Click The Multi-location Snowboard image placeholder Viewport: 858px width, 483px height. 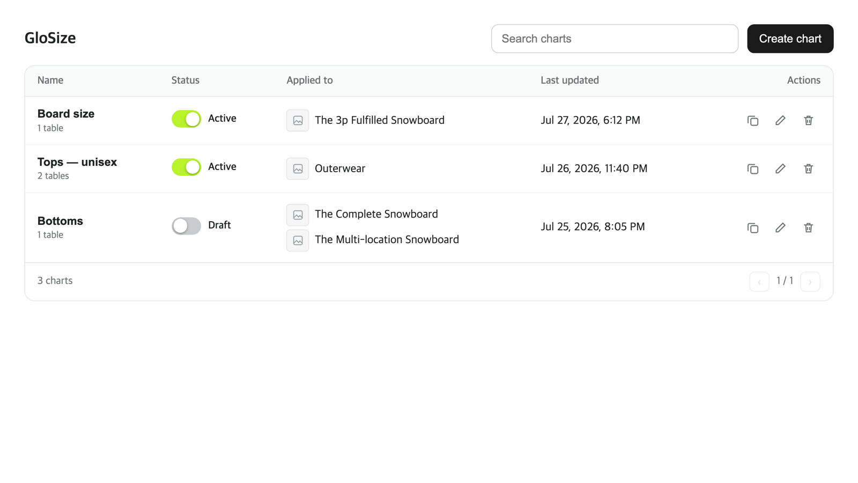click(298, 240)
